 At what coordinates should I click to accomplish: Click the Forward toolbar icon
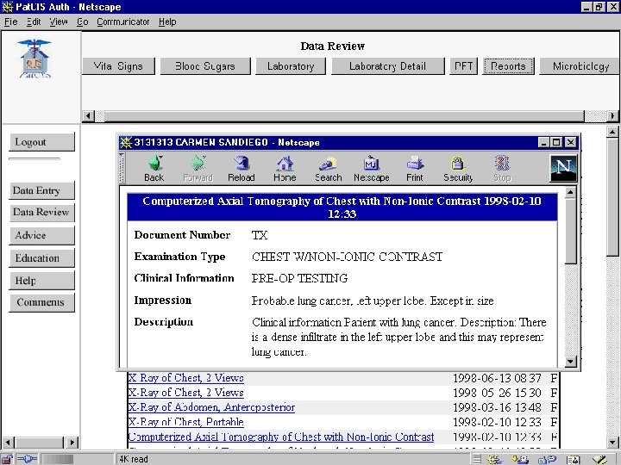click(x=198, y=169)
